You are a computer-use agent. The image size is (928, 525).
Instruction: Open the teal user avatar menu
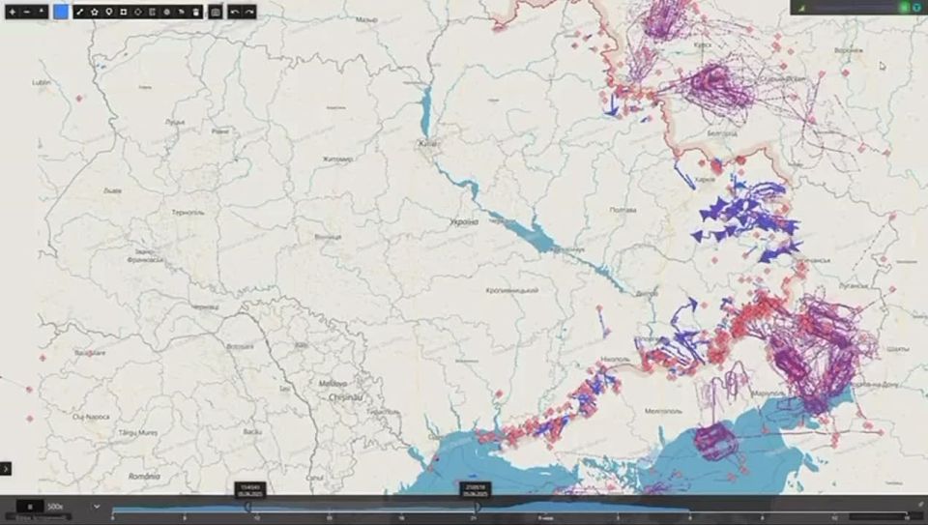click(916, 8)
